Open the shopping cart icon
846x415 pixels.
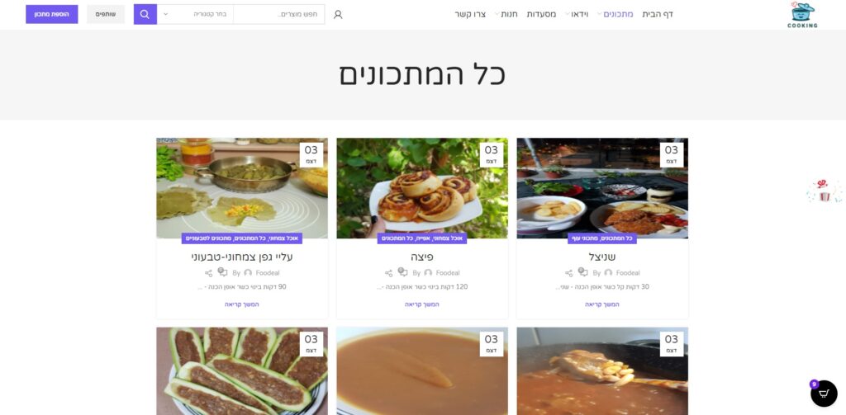824,394
